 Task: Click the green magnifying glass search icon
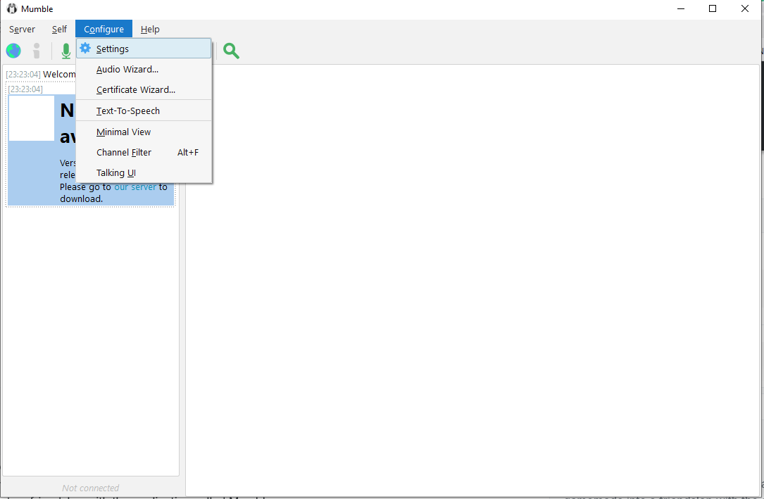point(231,51)
